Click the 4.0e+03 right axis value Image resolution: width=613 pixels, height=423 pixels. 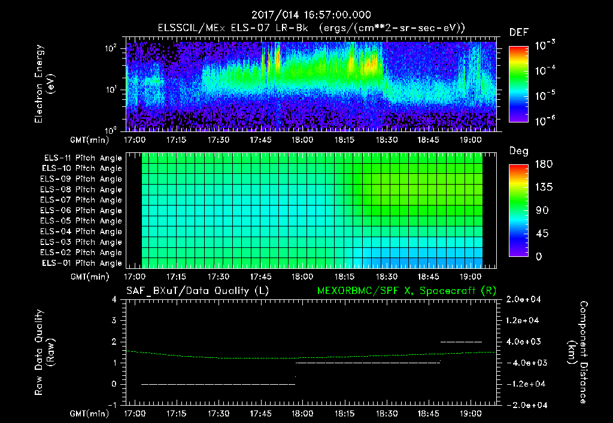tap(523, 342)
